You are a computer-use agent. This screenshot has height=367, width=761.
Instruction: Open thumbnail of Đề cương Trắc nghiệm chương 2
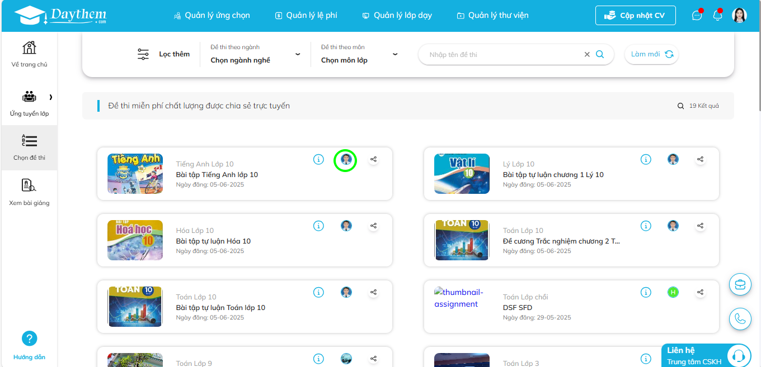click(462, 240)
